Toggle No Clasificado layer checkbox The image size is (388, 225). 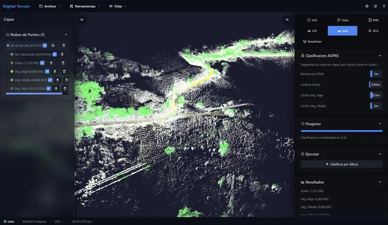click(55, 54)
